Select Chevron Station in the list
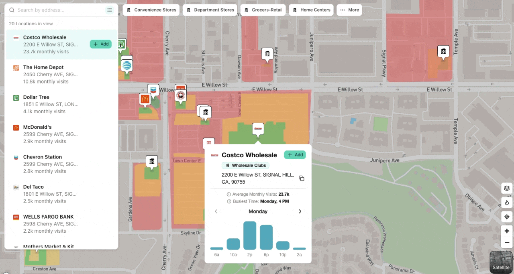The image size is (514, 274). coord(61,164)
